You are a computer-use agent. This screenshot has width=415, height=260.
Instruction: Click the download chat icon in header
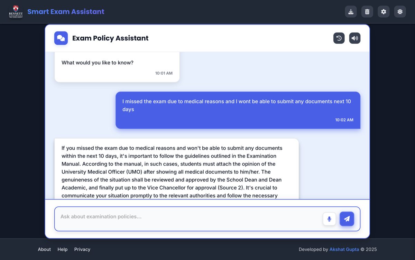click(x=351, y=11)
